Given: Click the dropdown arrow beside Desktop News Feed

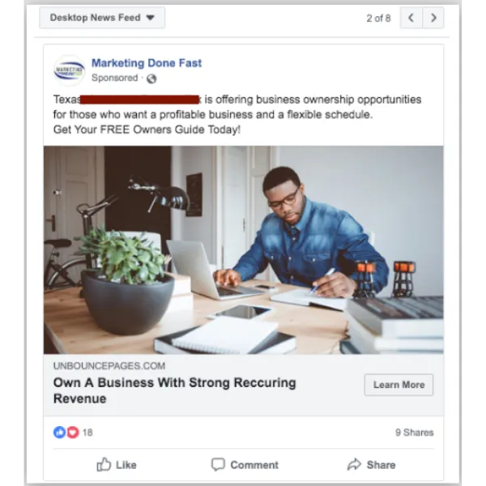Looking at the screenshot, I should [x=151, y=18].
